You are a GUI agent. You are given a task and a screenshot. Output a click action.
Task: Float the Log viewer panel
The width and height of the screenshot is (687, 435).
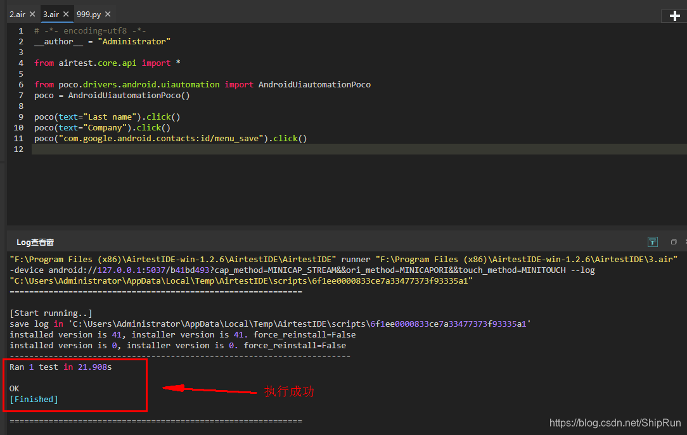674,242
